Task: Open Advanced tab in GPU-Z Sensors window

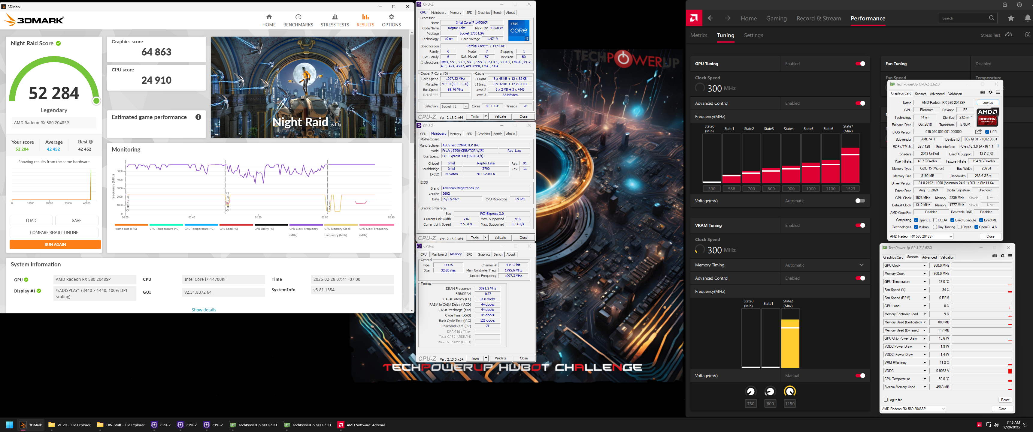Action: click(x=929, y=257)
